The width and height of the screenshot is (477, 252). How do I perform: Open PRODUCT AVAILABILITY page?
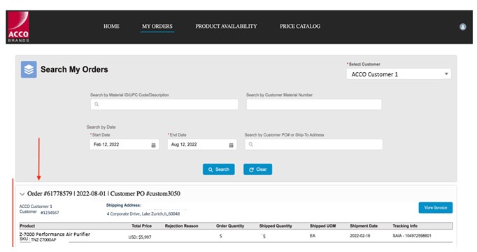pyautogui.click(x=226, y=26)
